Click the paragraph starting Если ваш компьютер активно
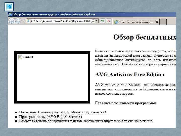Image resolution: width=181 pixels, height=136 pixels. [x=135, y=58]
